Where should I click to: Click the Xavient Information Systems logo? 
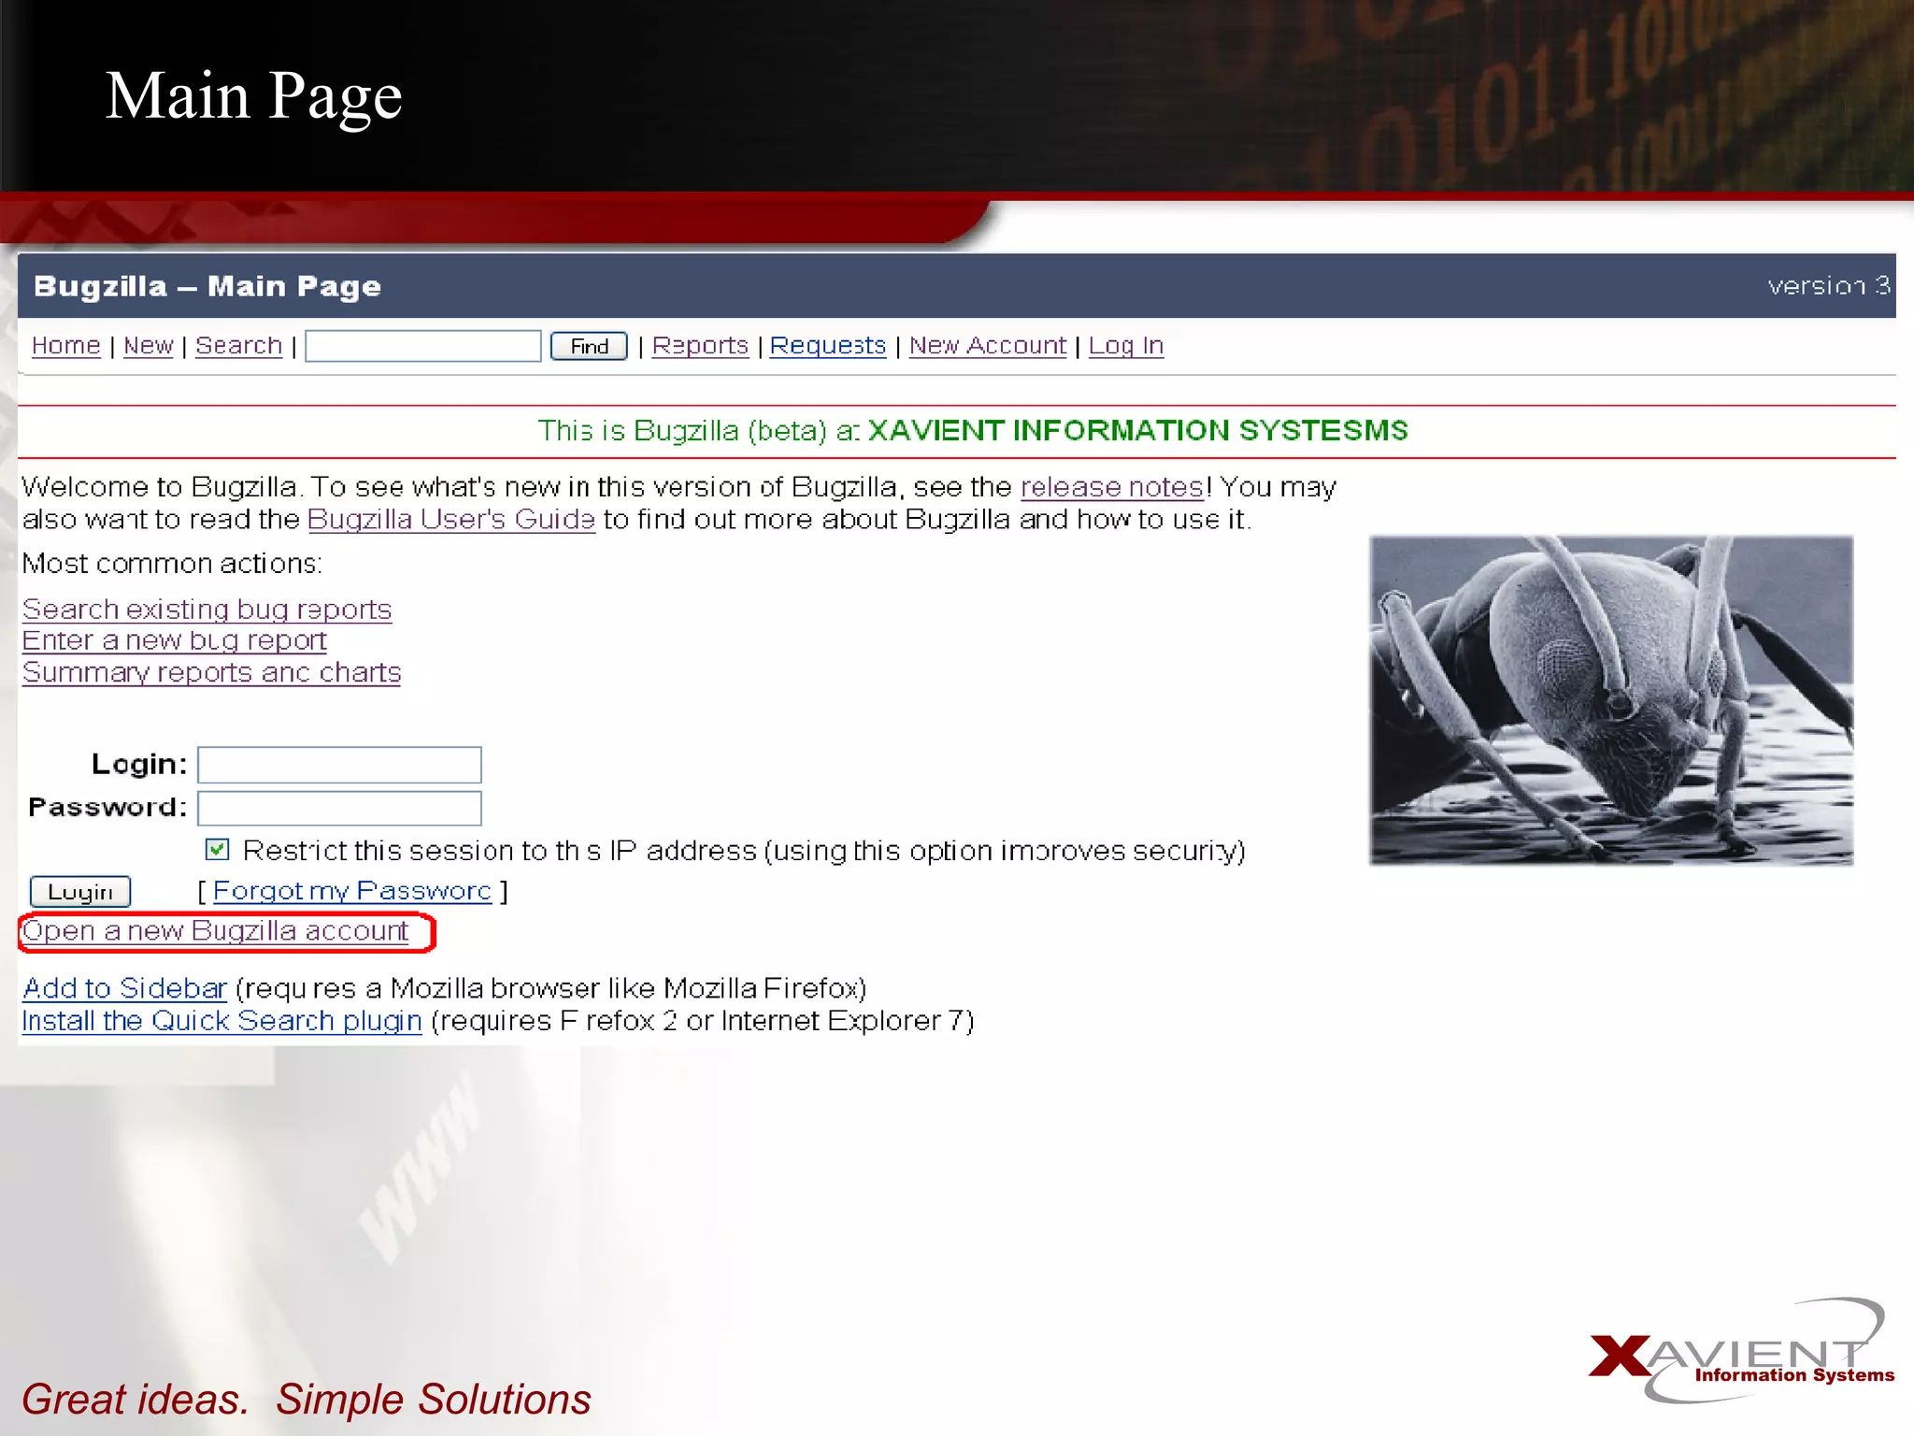pos(1740,1351)
